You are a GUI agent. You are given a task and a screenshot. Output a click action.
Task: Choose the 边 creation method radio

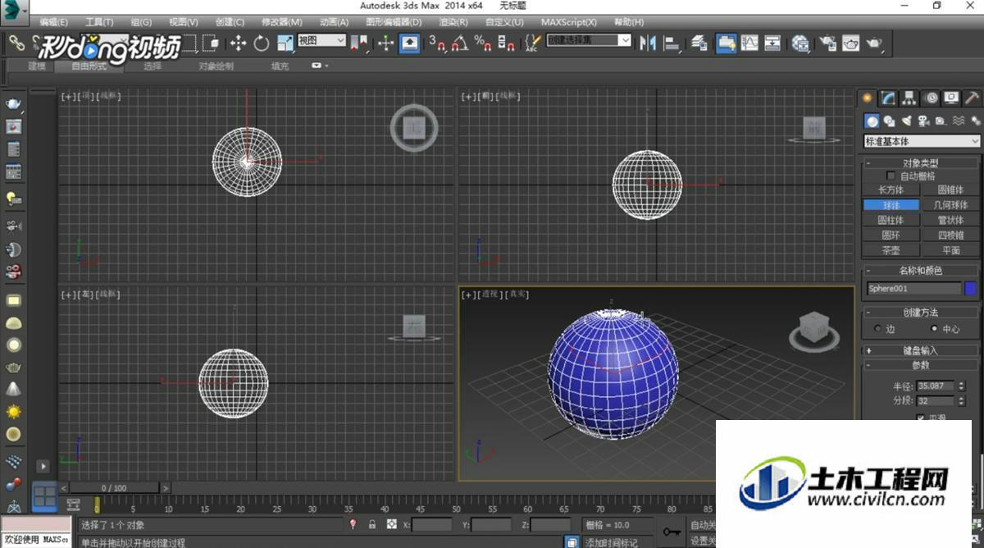877,328
